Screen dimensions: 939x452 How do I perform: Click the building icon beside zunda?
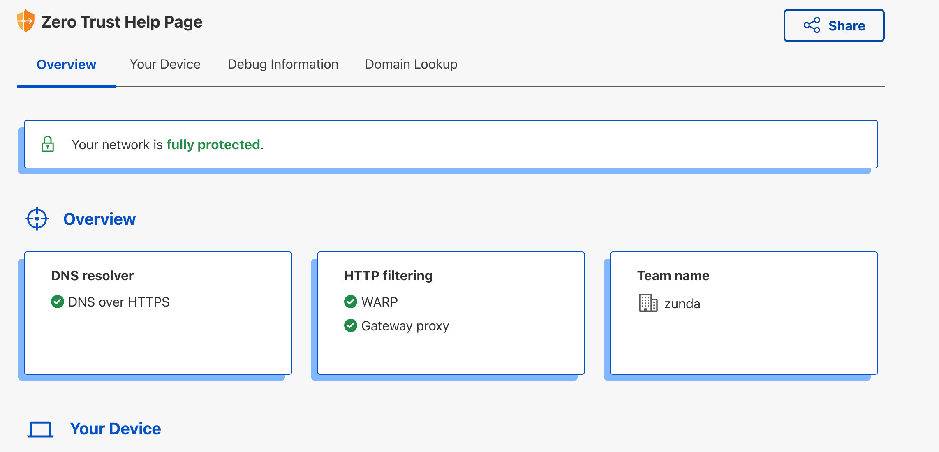click(648, 303)
